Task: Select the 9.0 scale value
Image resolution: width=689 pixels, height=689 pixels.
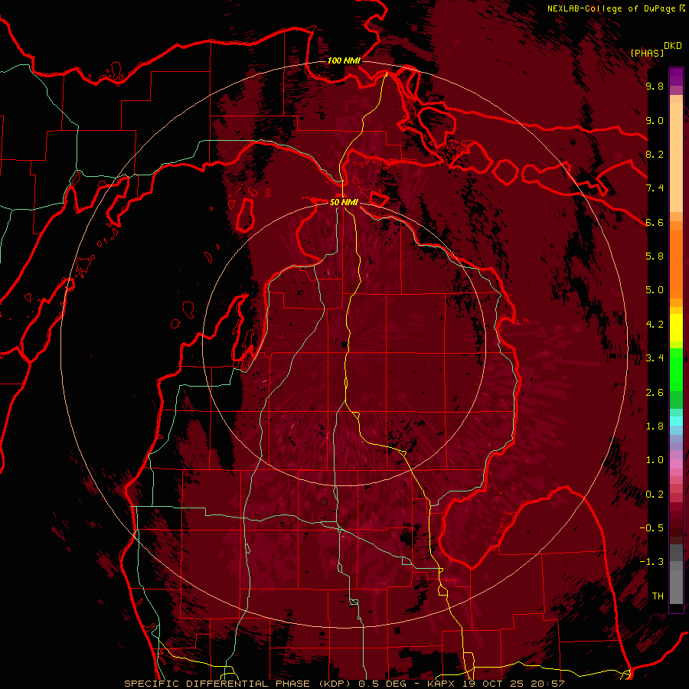Action: point(655,121)
